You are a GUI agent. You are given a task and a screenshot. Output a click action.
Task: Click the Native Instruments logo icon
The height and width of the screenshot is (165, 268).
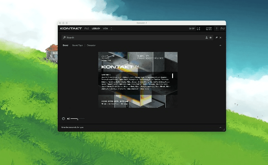click(x=223, y=28)
